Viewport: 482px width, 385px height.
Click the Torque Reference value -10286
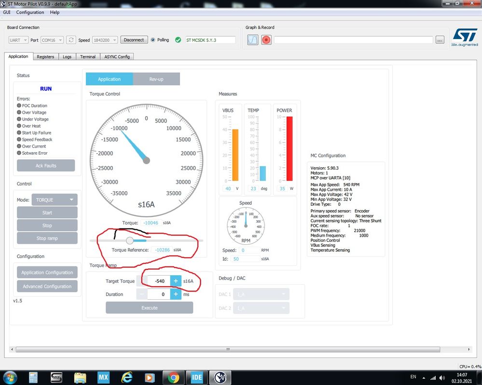pyautogui.click(x=162, y=250)
